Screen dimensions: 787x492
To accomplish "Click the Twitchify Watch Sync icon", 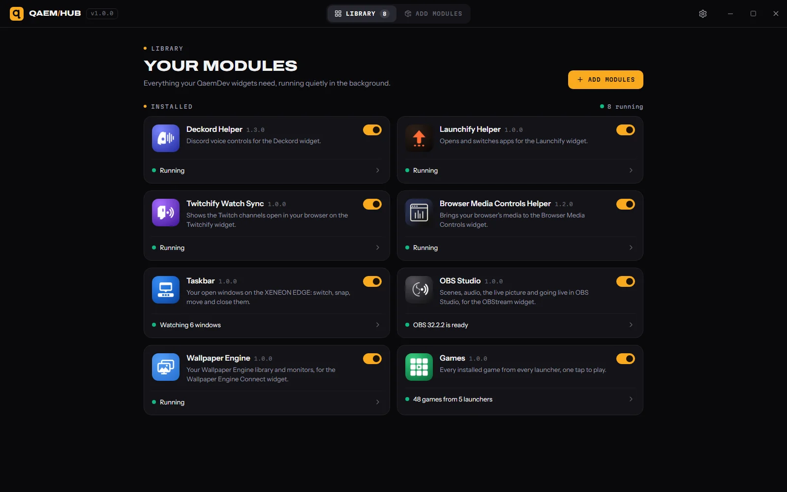I will pyautogui.click(x=166, y=213).
